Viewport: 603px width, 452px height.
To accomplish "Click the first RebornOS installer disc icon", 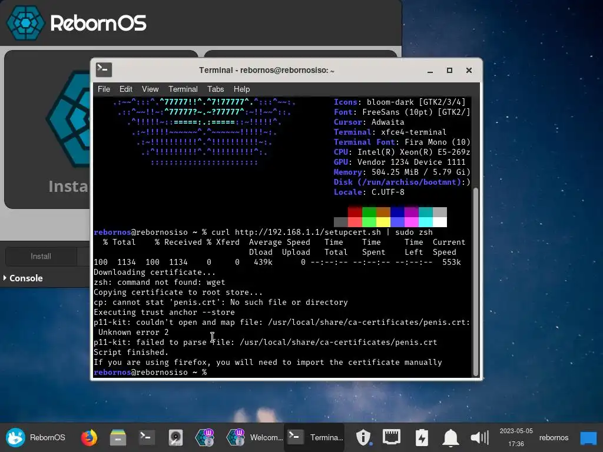I will click(204, 437).
